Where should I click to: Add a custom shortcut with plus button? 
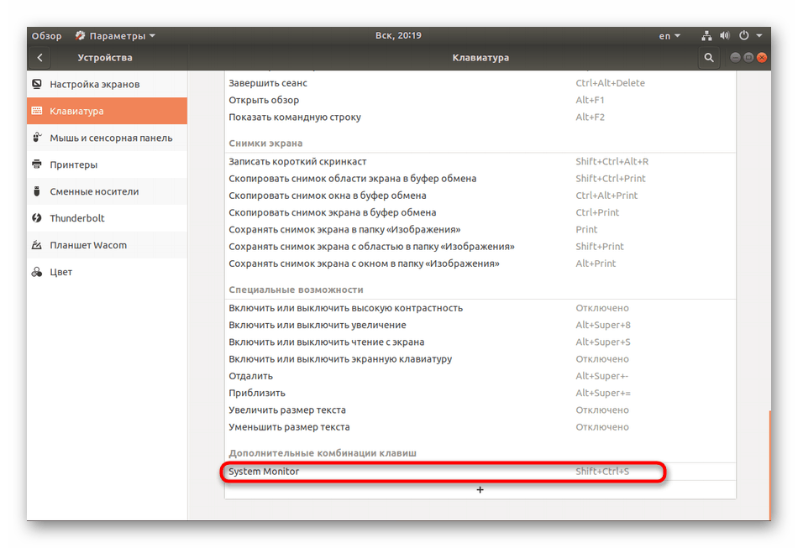[x=480, y=489]
